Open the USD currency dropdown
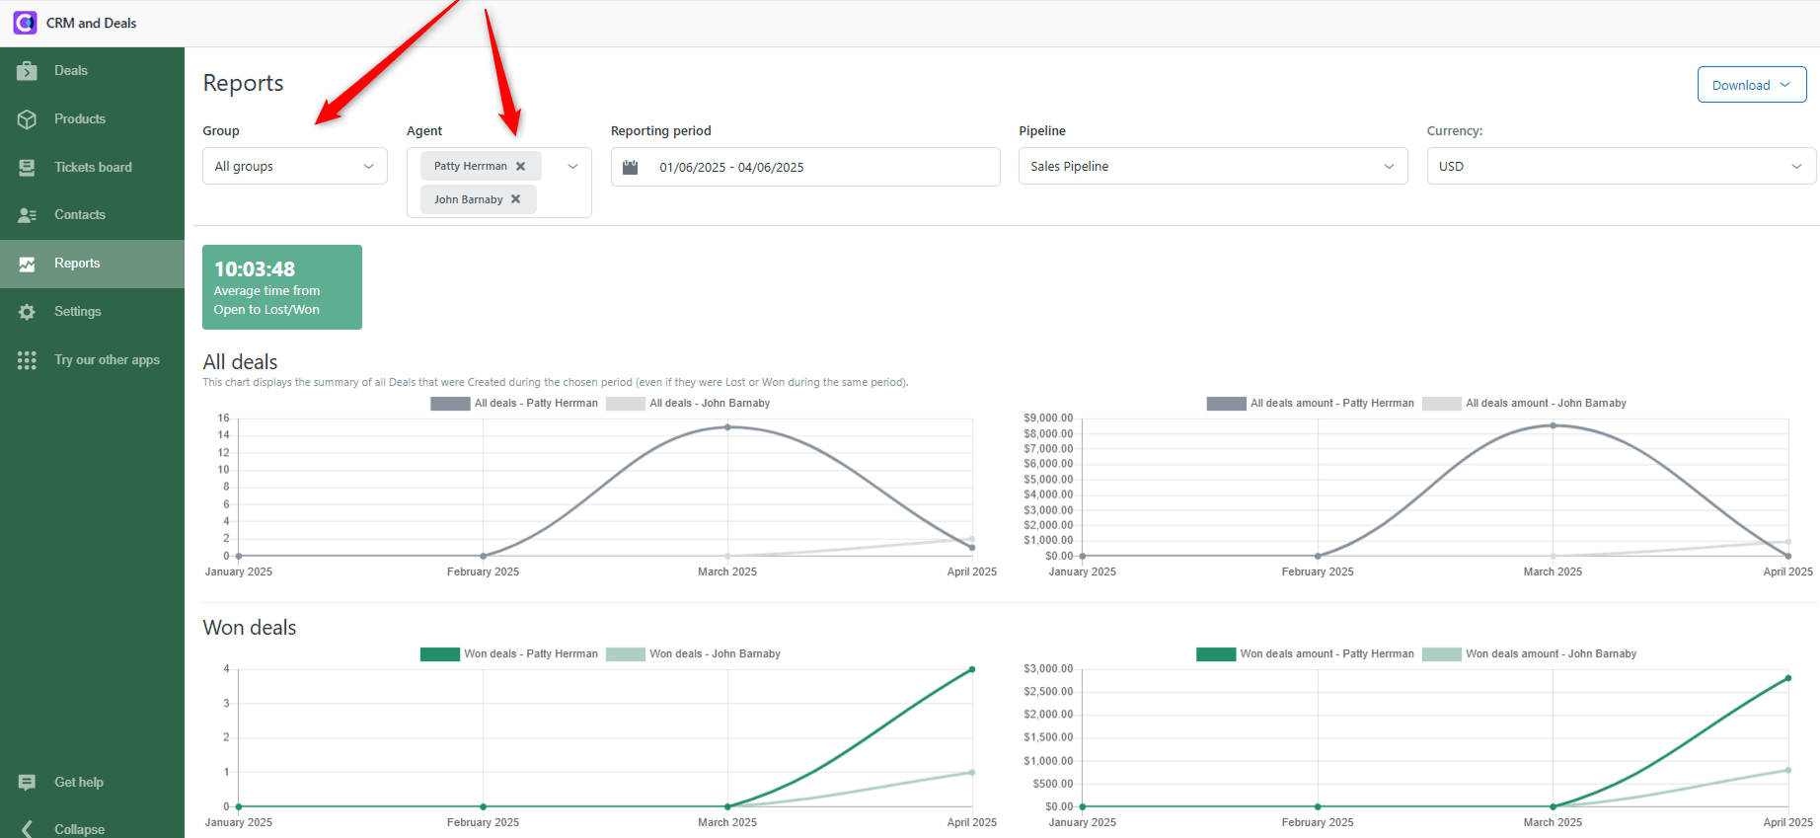The width and height of the screenshot is (1820, 838). coord(1620,167)
